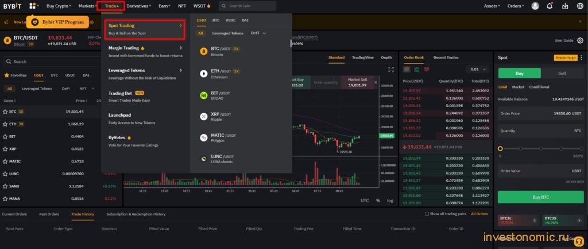588x249 pixels.
Task: Open the BTC3L leveraged token card
Action: [x=519, y=220]
